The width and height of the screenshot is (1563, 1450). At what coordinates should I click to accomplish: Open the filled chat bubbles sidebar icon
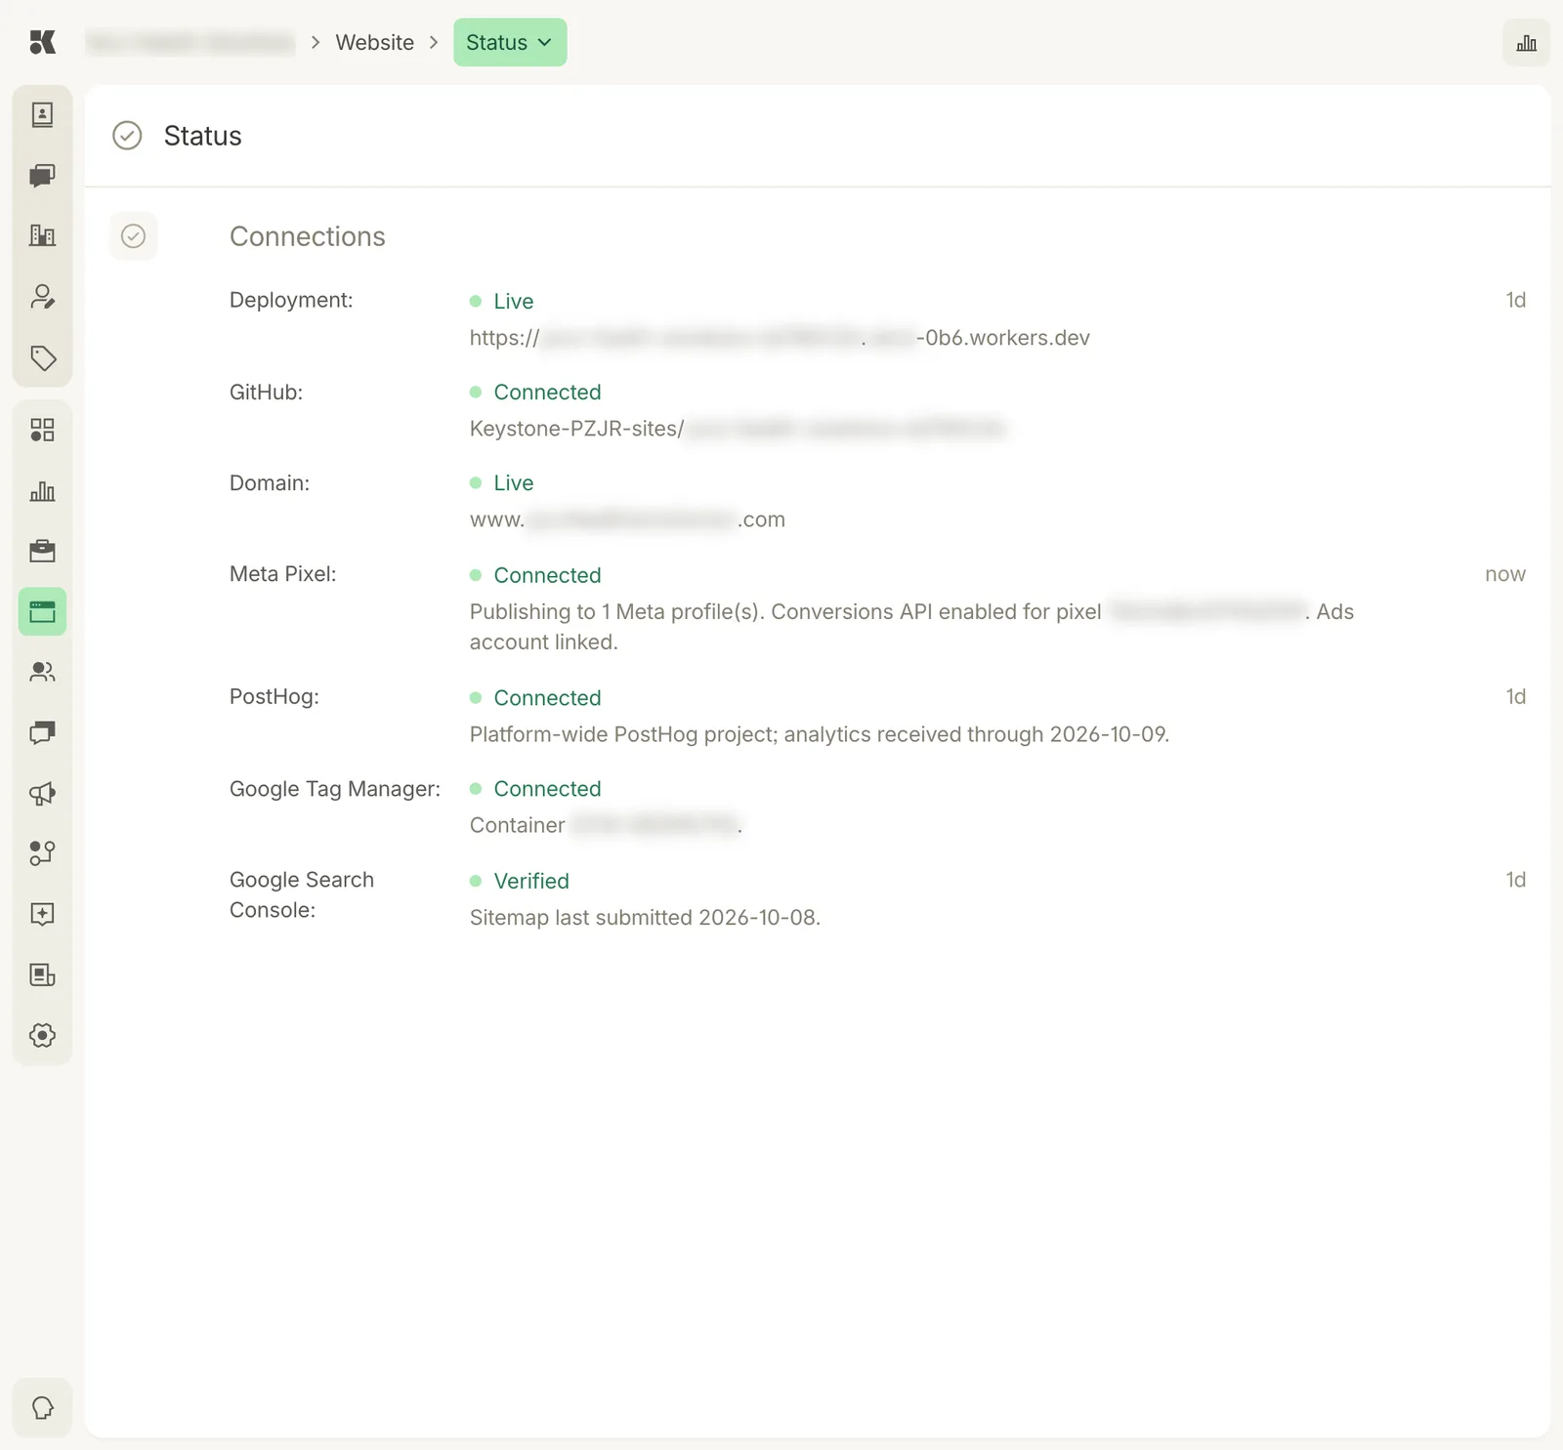[42, 176]
